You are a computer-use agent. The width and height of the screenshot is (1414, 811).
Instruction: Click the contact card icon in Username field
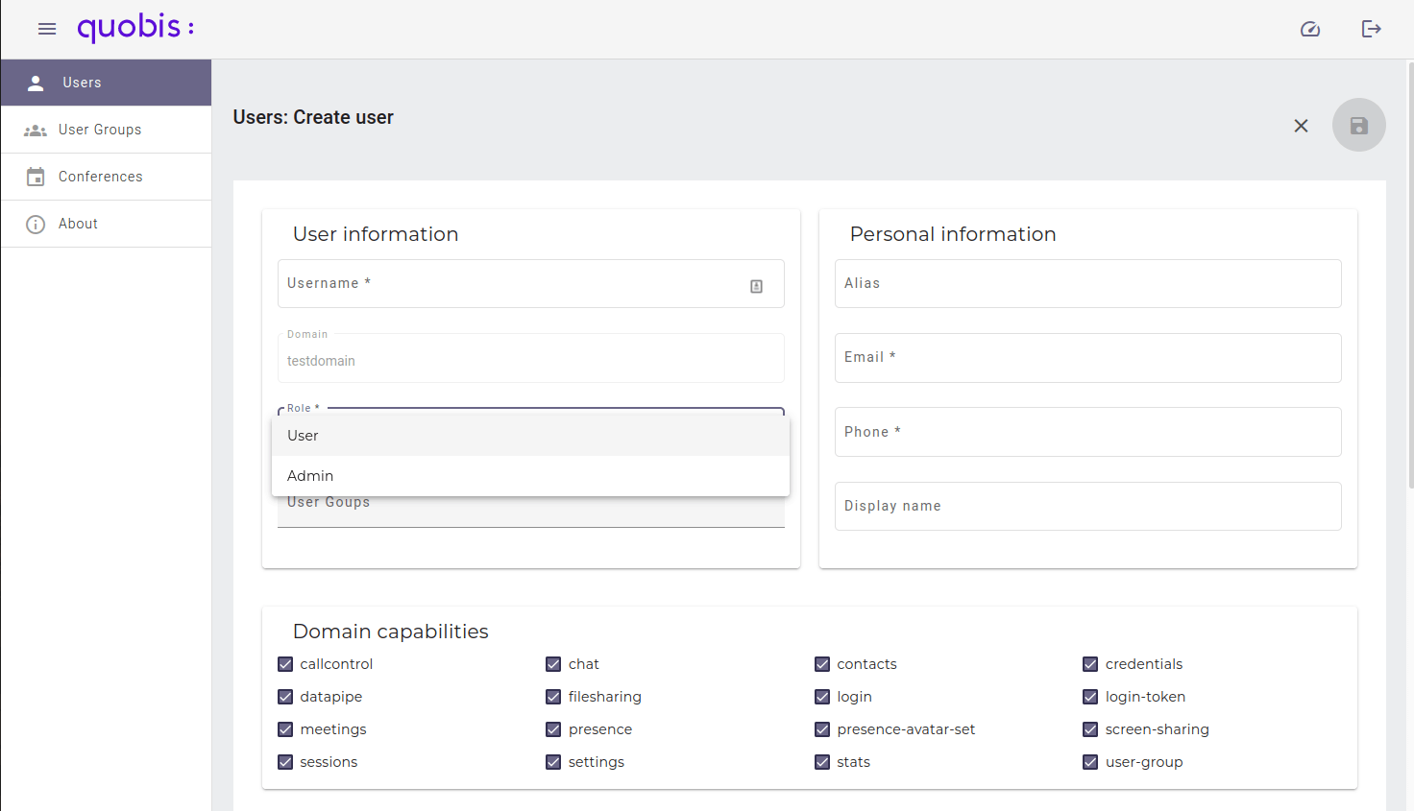pyautogui.click(x=757, y=286)
